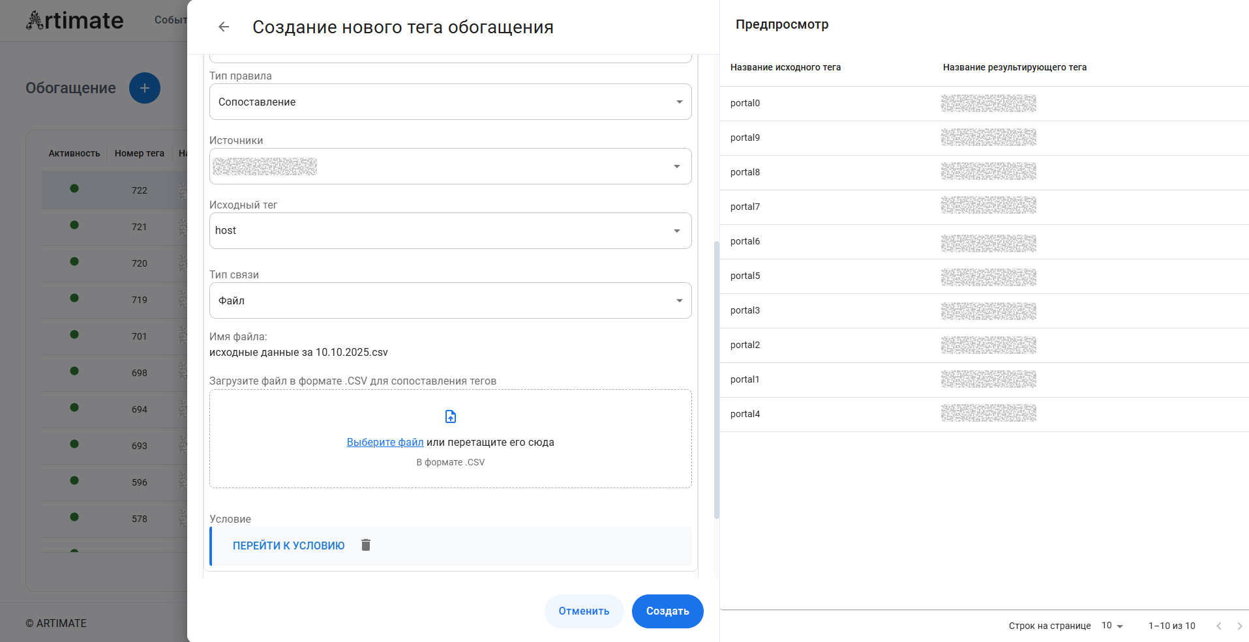This screenshot has width=1249, height=642.
Task: Click the Номер тега column header
Action: [139, 153]
